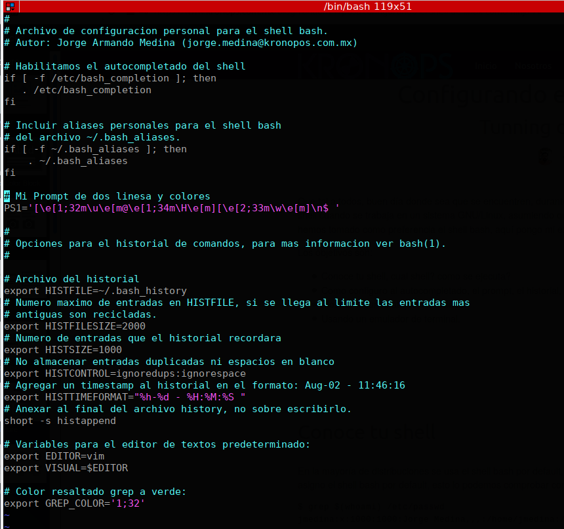Click the tiny dropdown arrow under the xterm icon

[x=12, y=9]
